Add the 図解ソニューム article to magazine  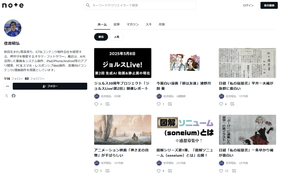pos(170,171)
